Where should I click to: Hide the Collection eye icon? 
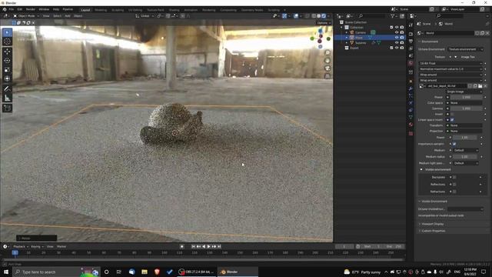(397, 28)
